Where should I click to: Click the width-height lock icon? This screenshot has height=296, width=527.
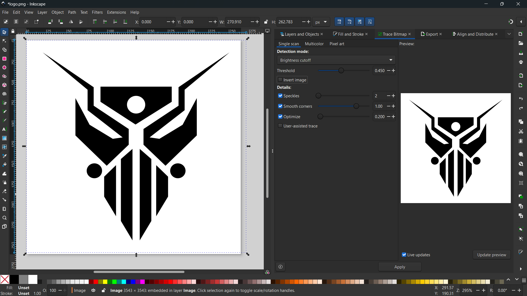point(266,22)
